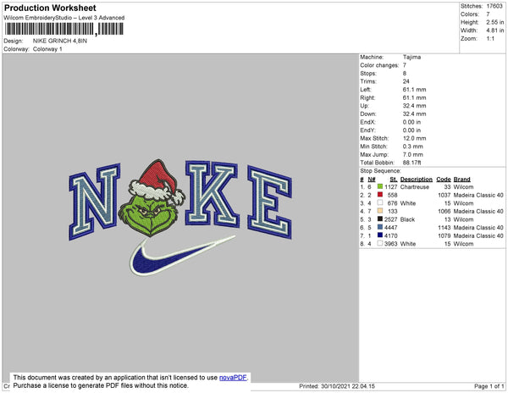Click stitch count '4170' in stop 7
The image size is (508, 393).
click(x=390, y=235)
